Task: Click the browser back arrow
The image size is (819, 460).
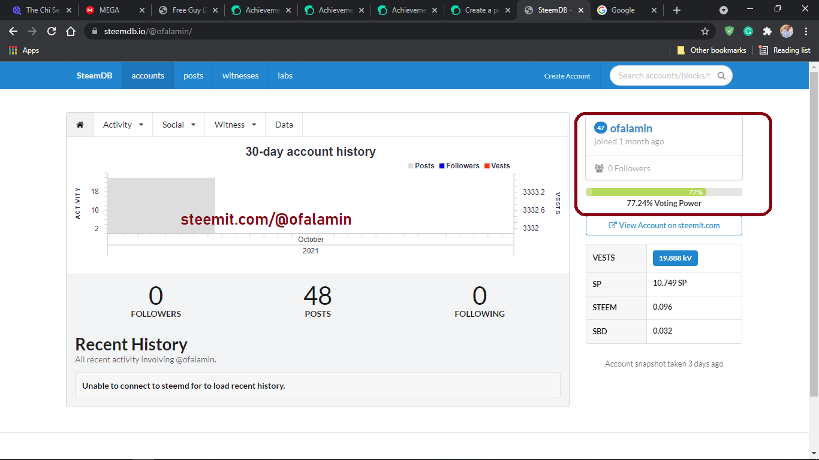Action: click(x=13, y=31)
